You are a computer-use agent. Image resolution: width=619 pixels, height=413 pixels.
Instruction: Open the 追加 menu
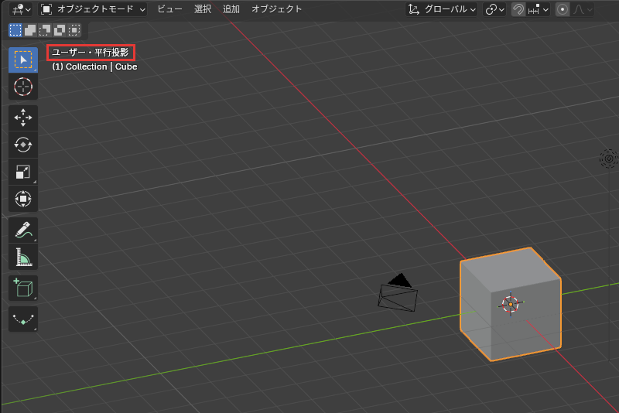231,9
